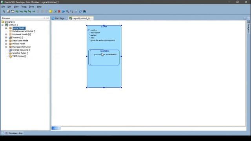Pick the New M:N Relation tool
Screen dimensions: 251x141
[17, 11]
